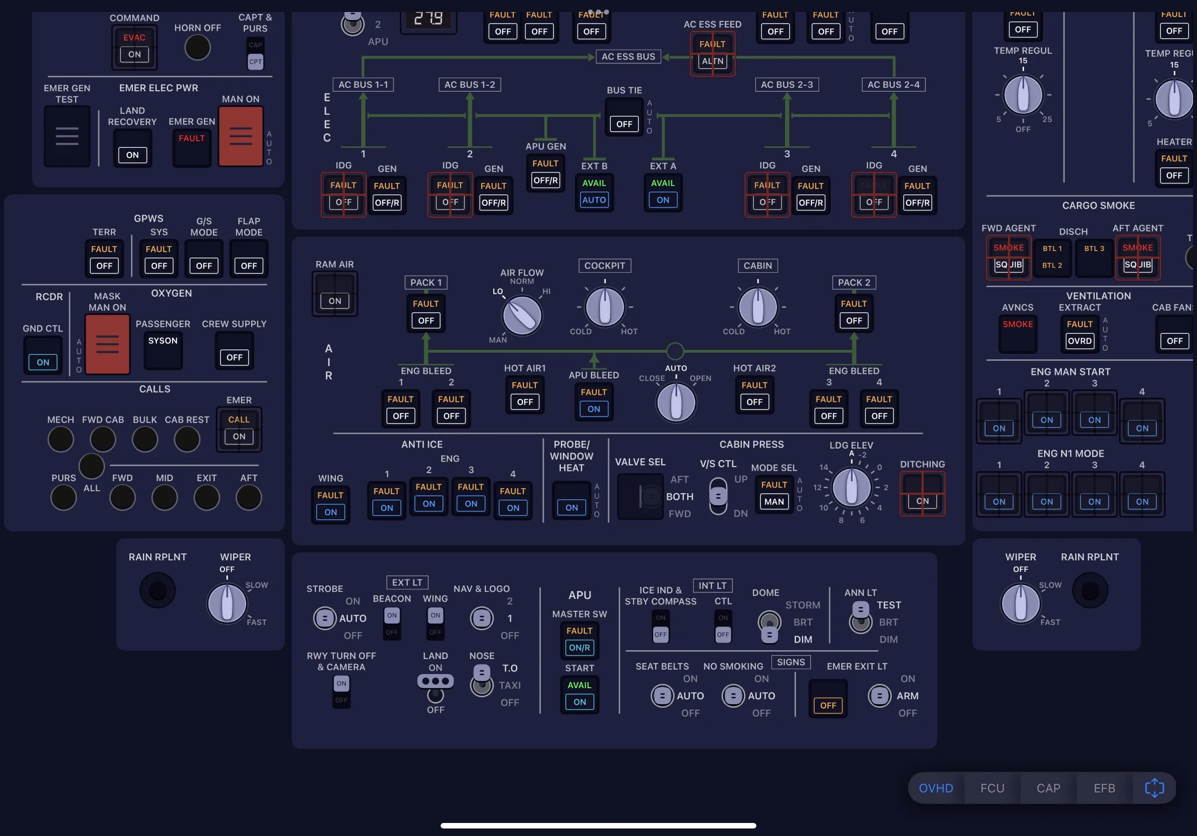
Task: Push RCDR GND CTL ON button
Action: coord(43,355)
